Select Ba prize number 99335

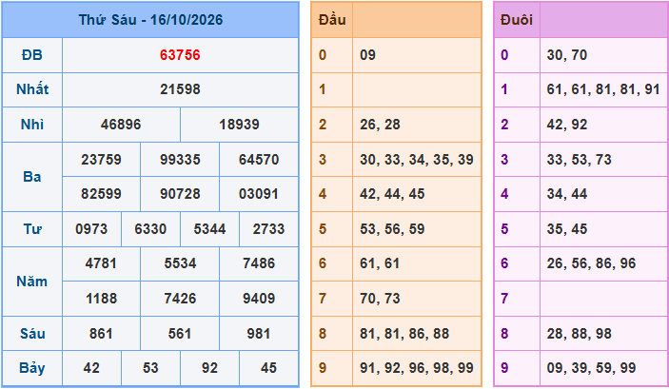[180, 160]
